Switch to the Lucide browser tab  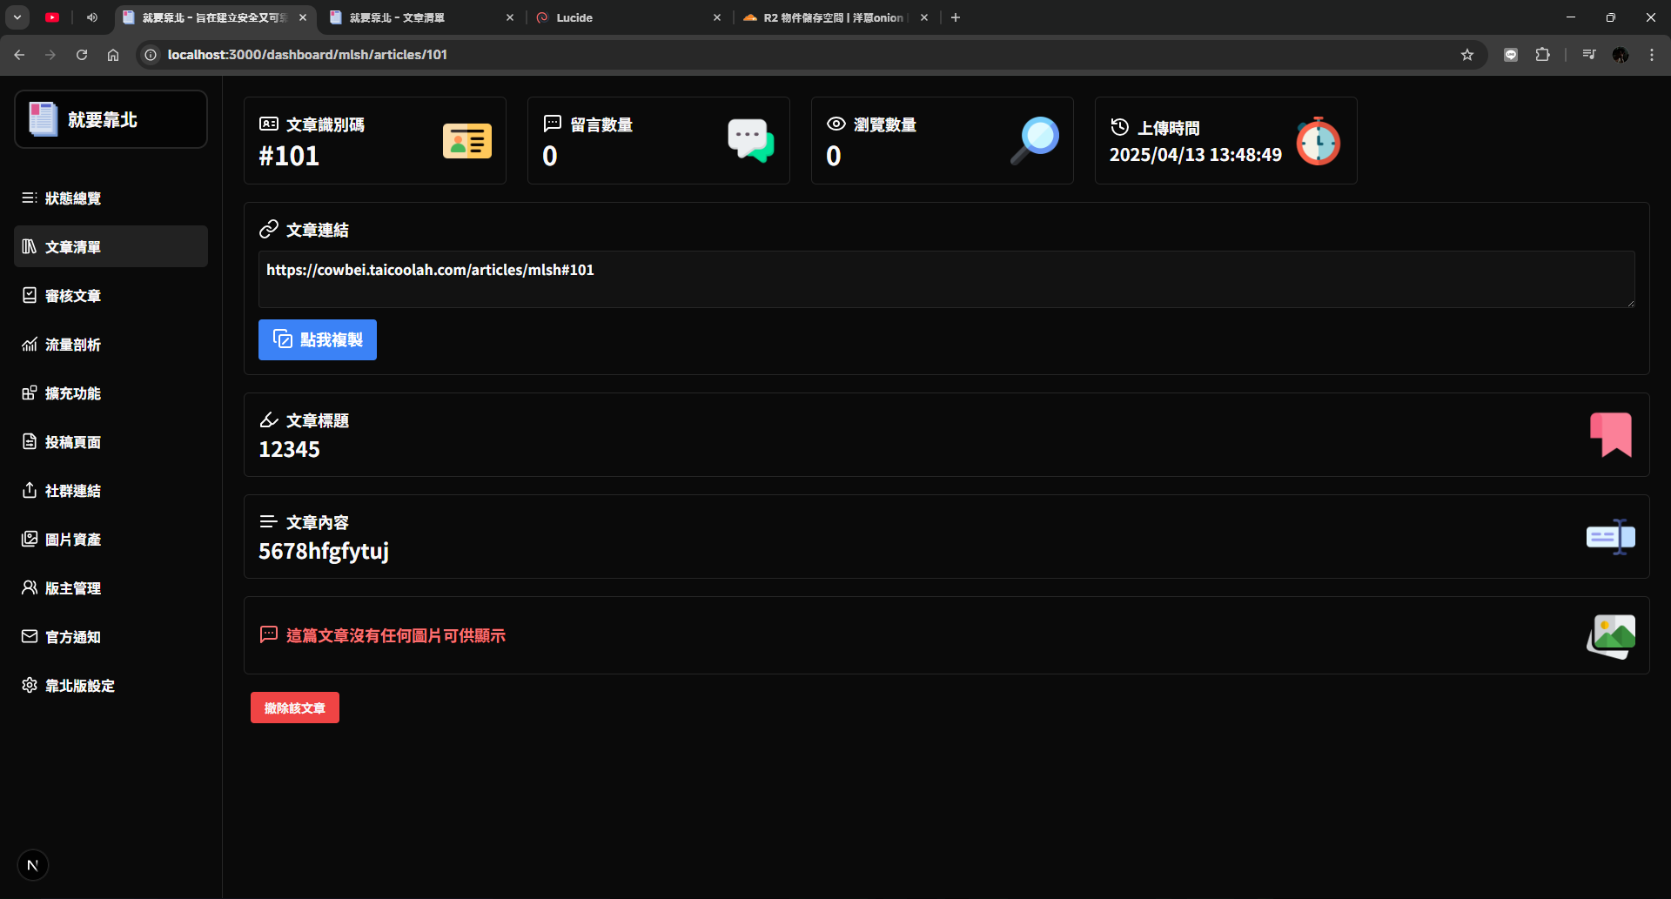point(627,17)
